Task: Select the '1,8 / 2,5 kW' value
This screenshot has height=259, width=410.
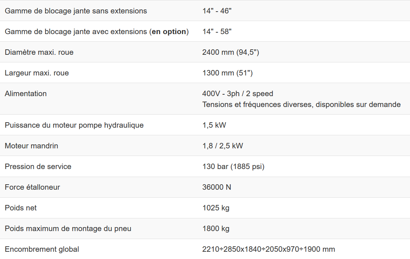Action: click(x=223, y=146)
